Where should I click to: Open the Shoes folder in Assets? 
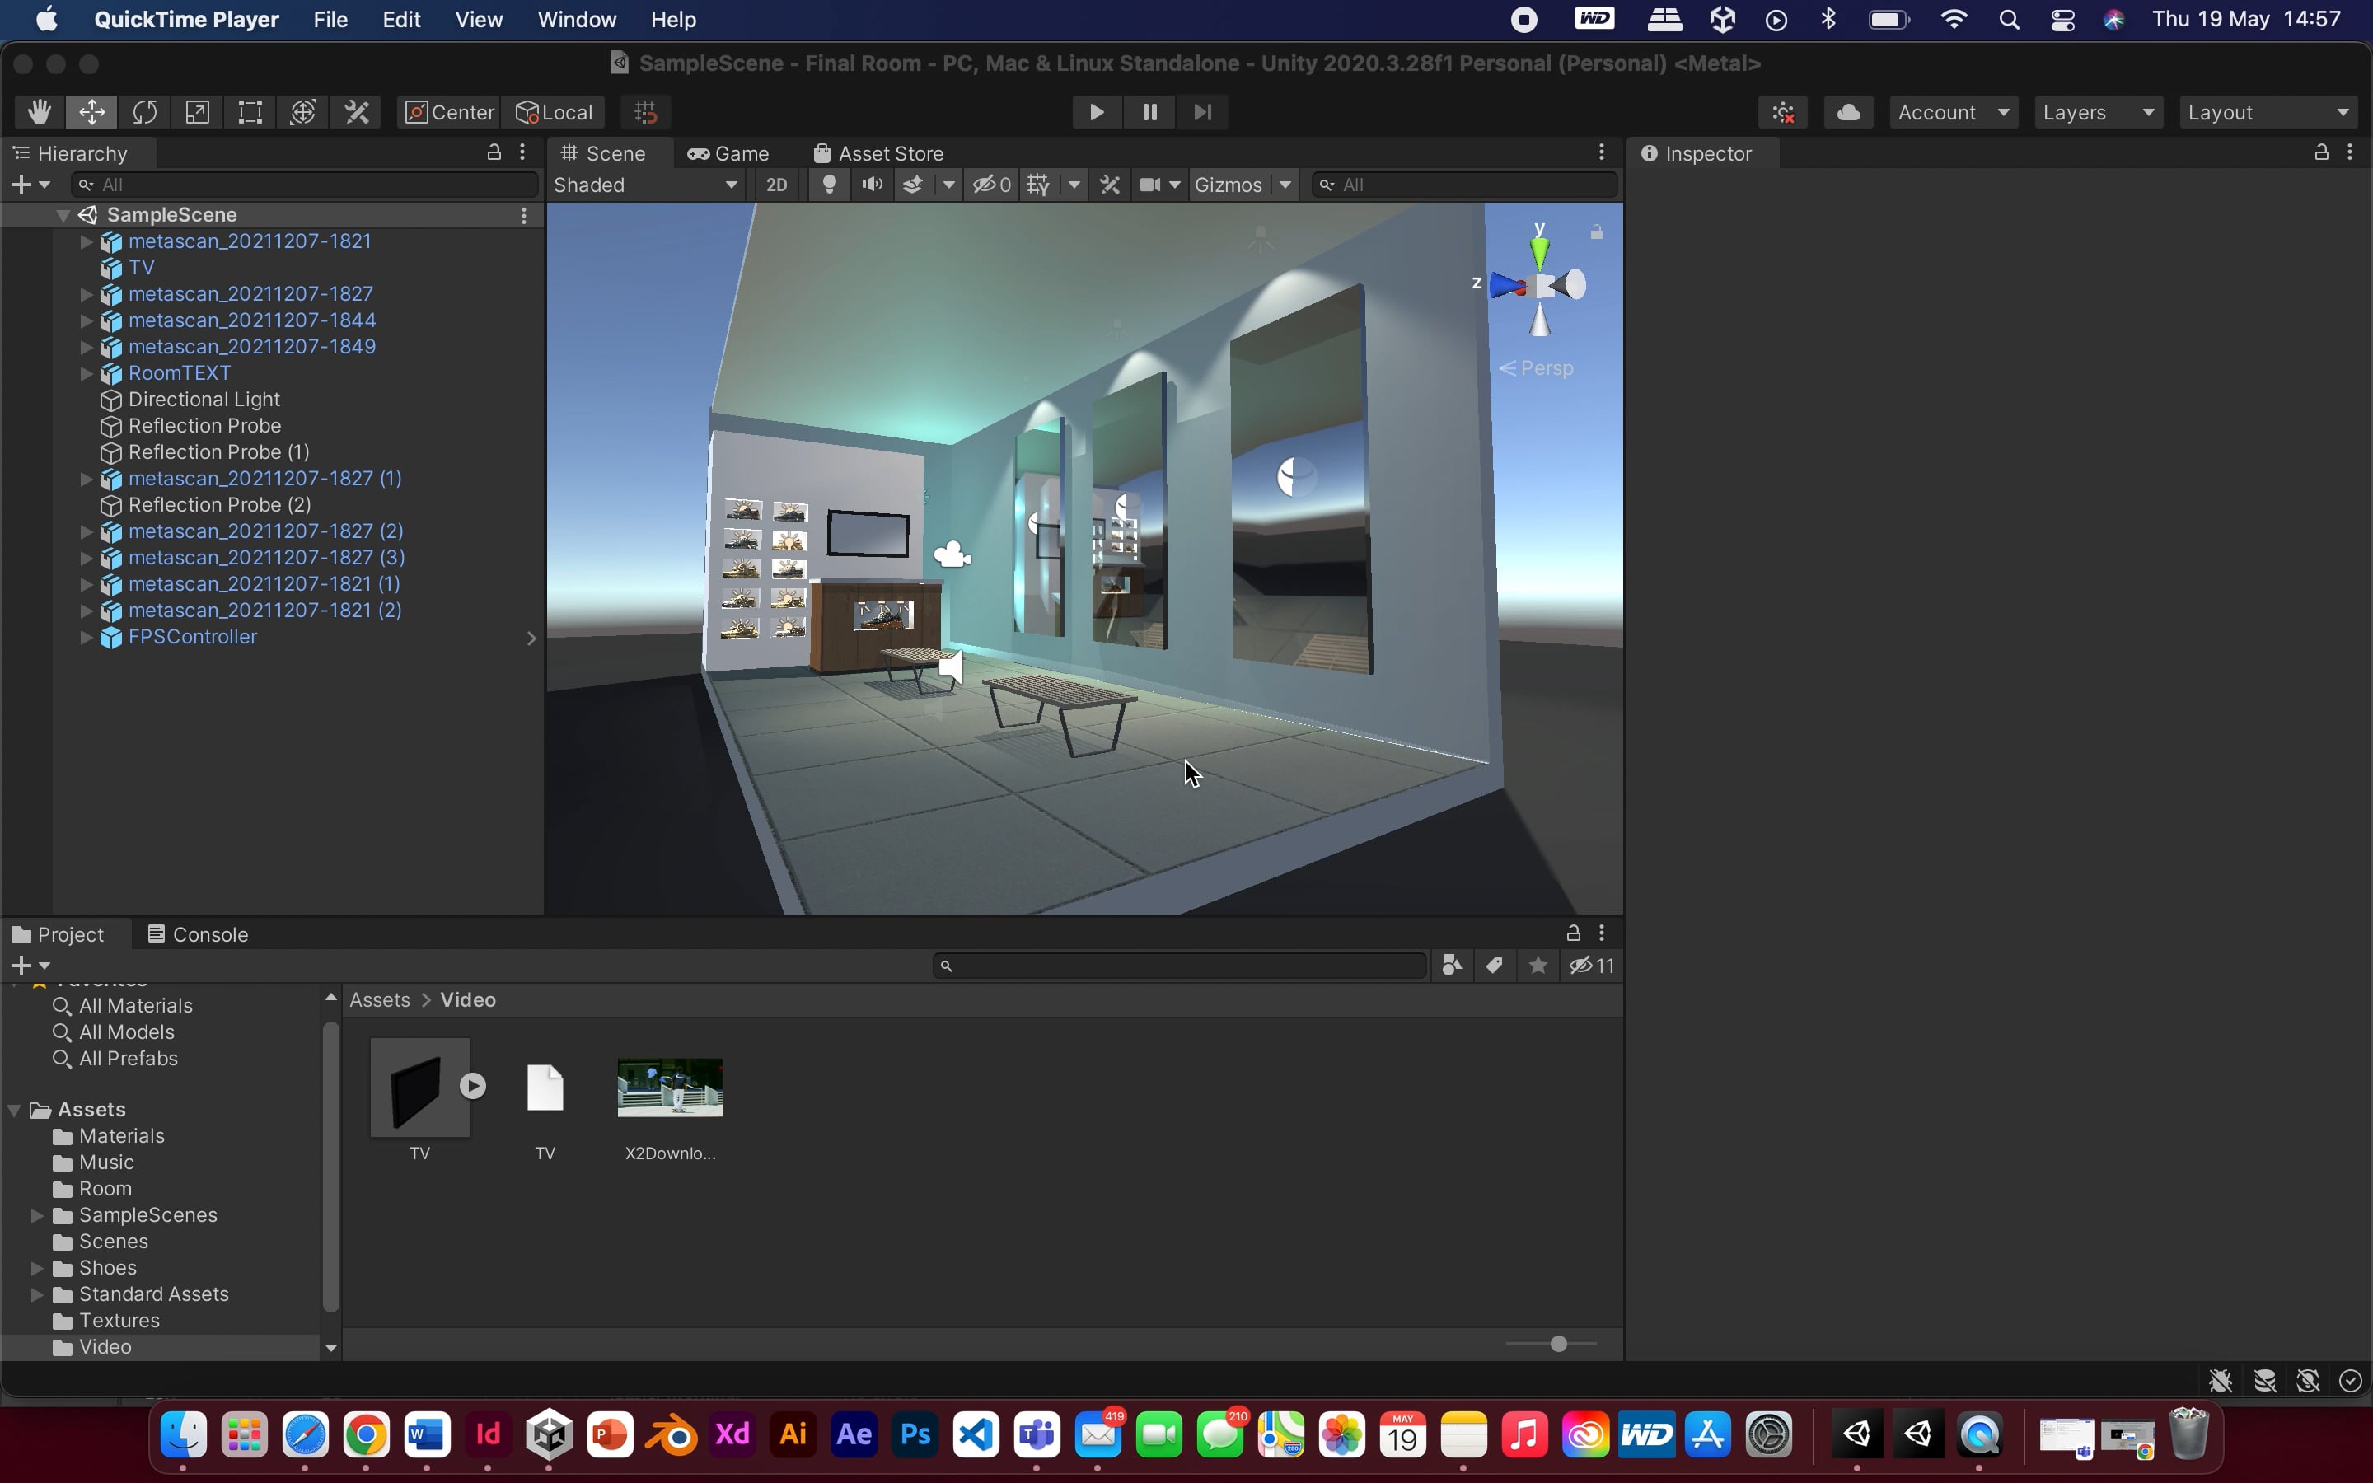pyautogui.click(x=107, y=1267)
